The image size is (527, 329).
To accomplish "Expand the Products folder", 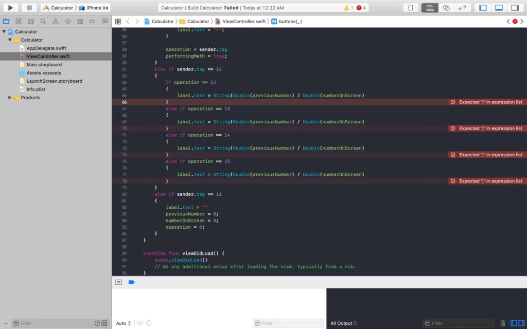I will point(10,98).
